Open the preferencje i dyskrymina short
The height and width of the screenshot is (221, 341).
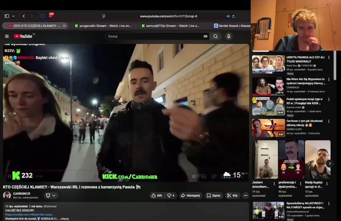(291, 159)
